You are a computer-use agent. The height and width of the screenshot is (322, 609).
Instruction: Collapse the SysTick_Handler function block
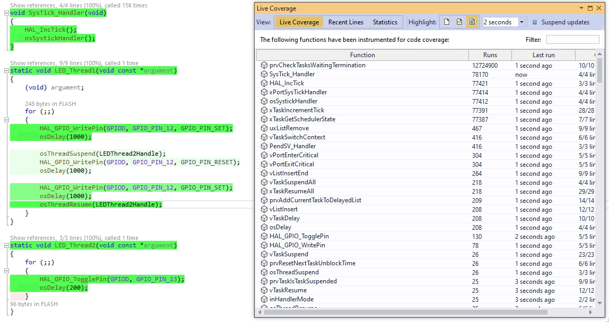[6, 13]
